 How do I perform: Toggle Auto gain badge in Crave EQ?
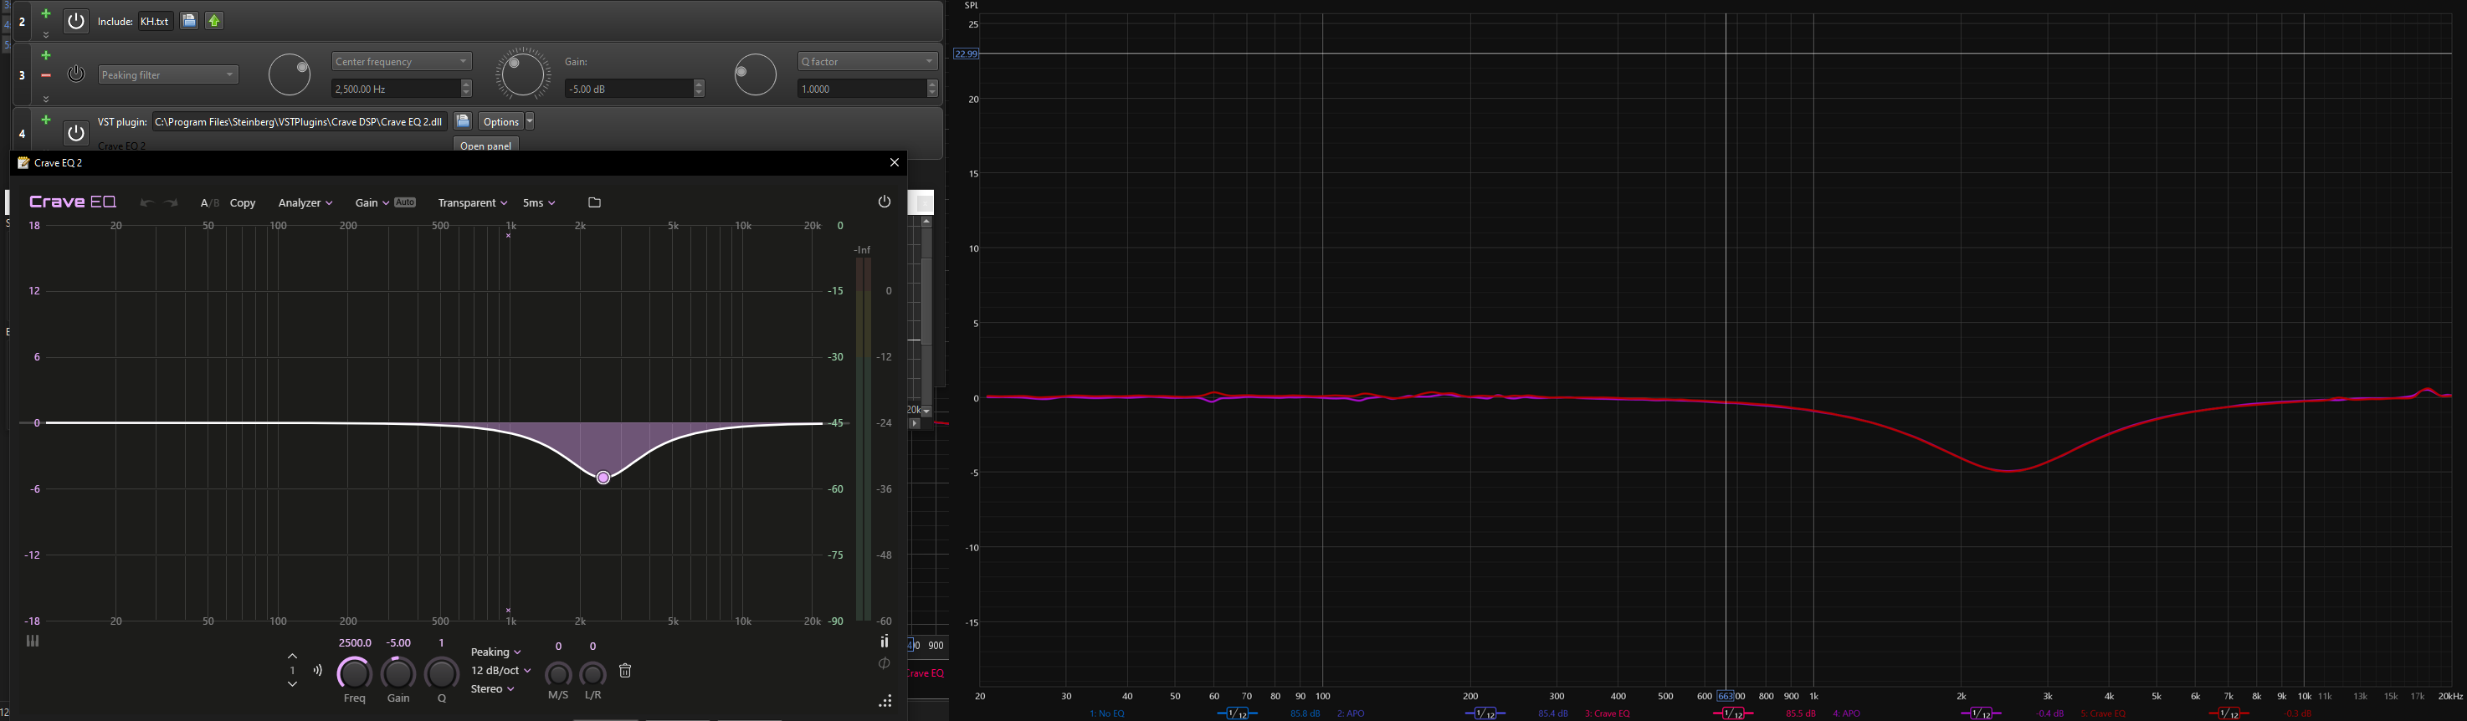pyautogui.click(x=405, y=202)
